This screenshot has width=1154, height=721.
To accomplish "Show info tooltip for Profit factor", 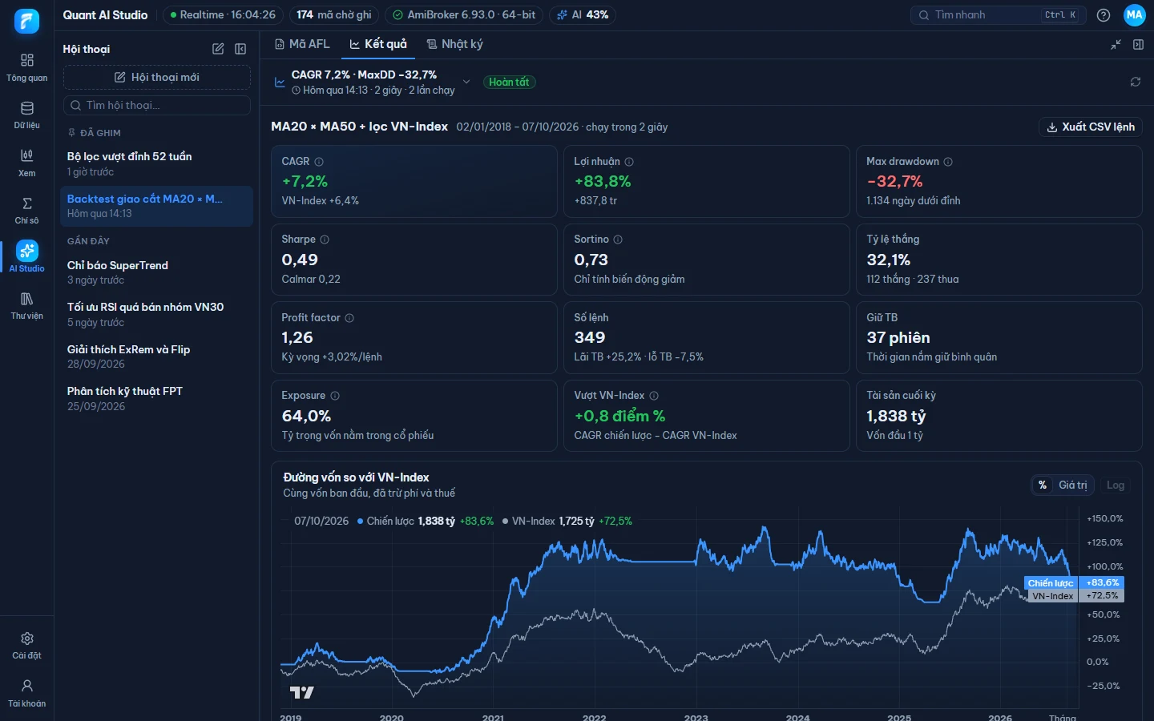I will tap(349, 318).
